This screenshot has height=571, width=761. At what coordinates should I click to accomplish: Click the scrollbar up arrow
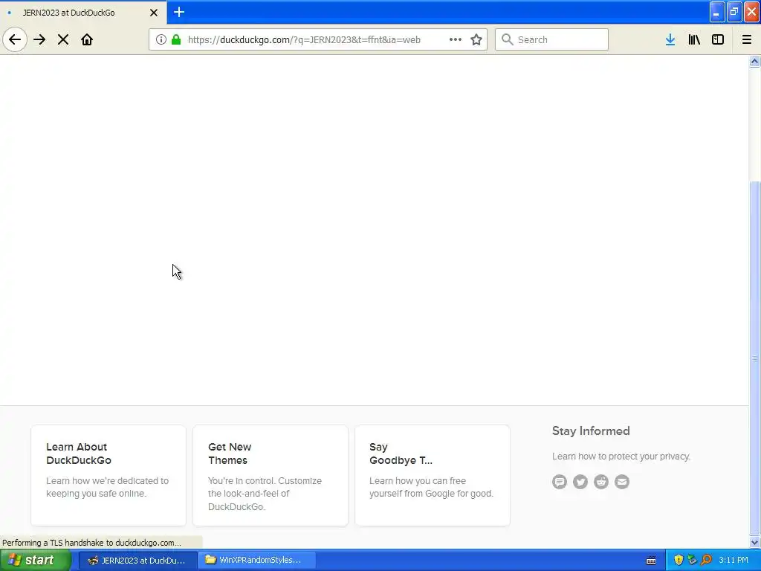(755, 61)
